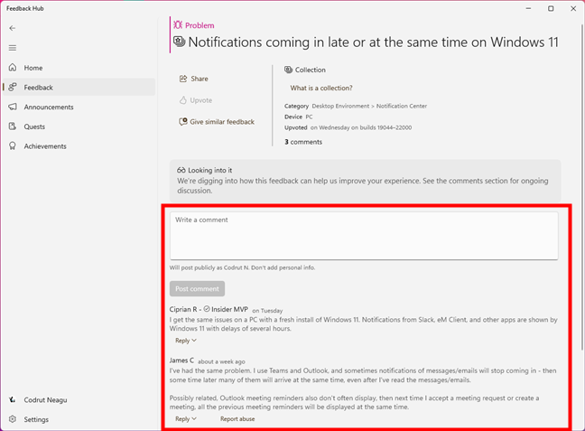Click the Upvote thumb icon

click(182, 100)
